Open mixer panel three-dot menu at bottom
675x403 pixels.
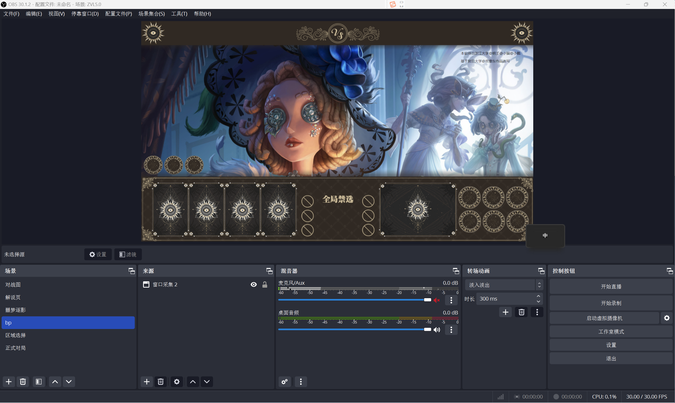301,382
